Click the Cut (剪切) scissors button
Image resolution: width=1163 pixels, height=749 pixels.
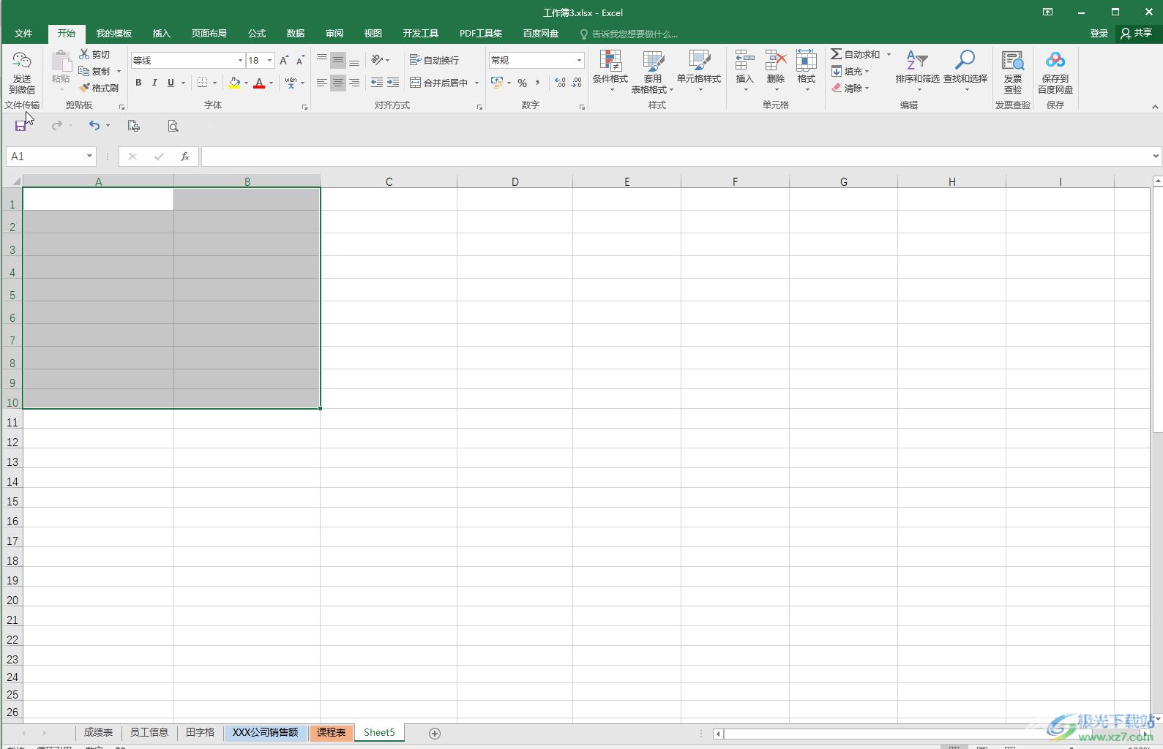click(94, 55)
